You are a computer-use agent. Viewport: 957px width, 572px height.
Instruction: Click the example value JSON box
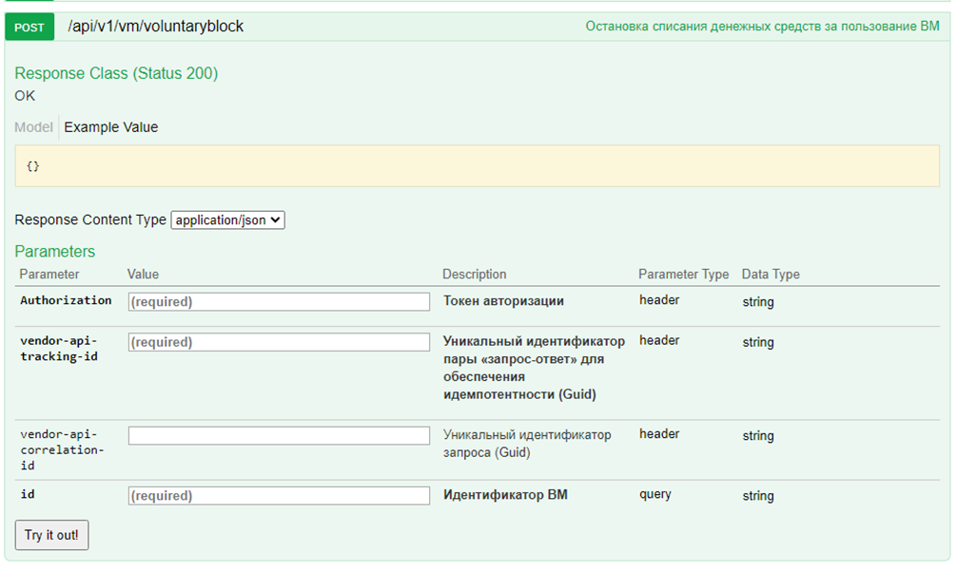(x=478, y=166)
